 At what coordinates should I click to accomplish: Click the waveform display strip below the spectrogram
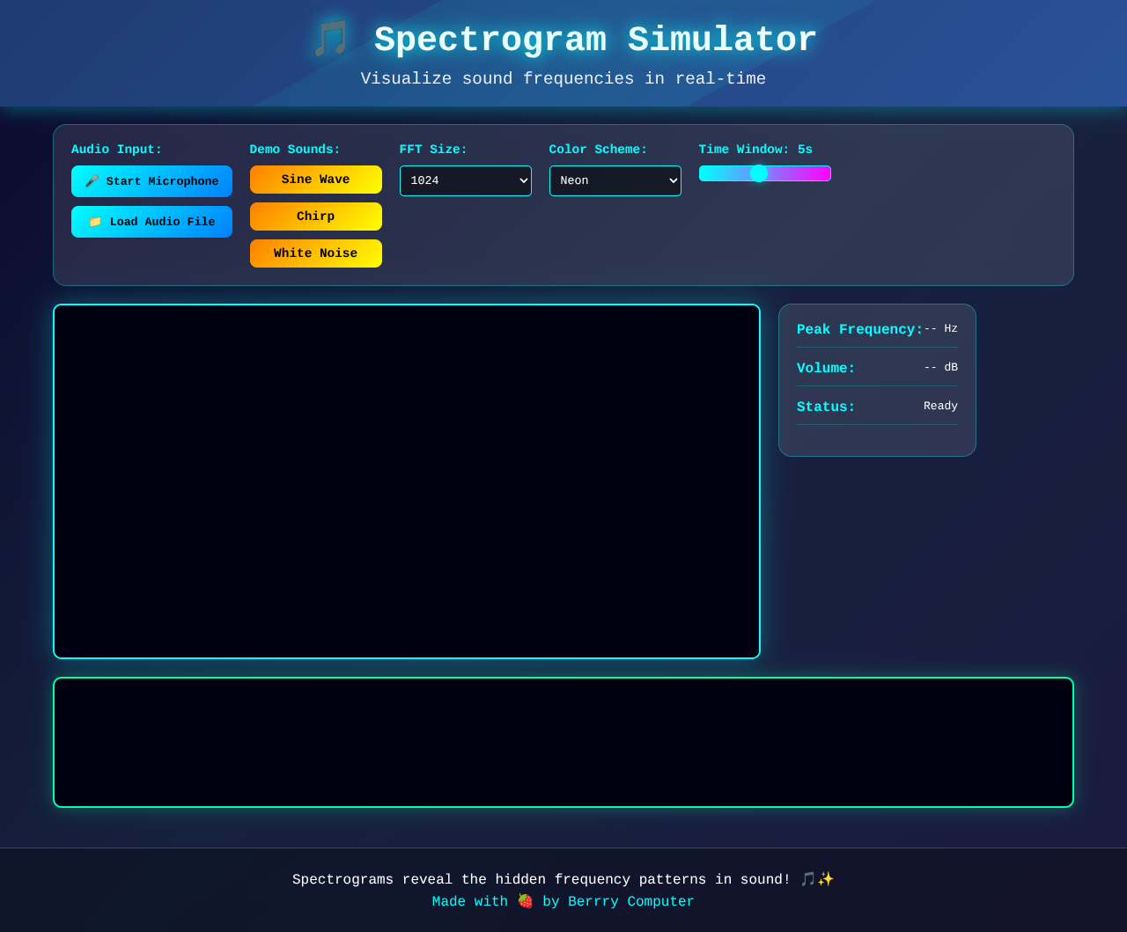pyautogui.click(x=563, y=742)
